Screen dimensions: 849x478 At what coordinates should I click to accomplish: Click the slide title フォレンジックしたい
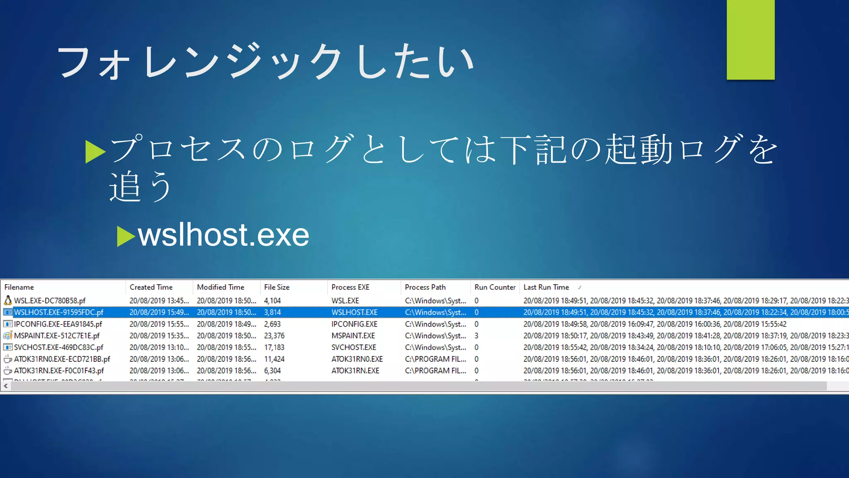tap(265, 62)
